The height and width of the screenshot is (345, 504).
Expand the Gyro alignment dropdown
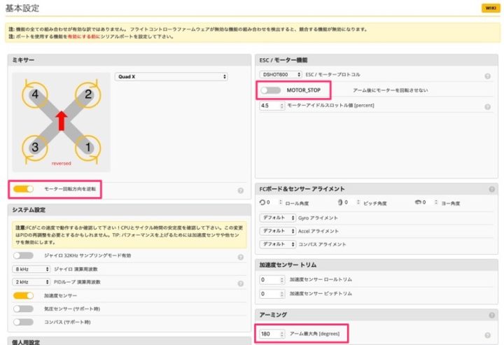pyautogui.click(x=277, y=218)
